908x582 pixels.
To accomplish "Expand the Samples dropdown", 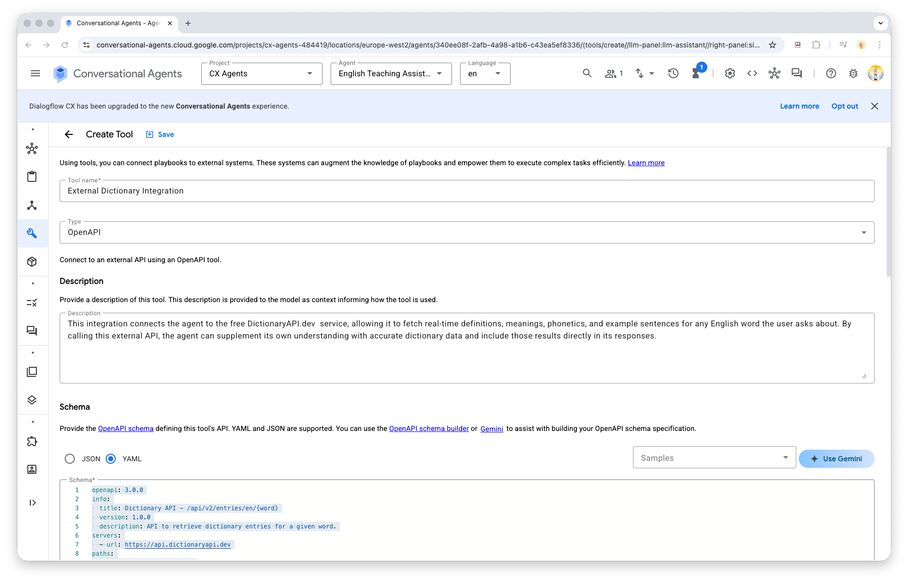I will 714,458.
